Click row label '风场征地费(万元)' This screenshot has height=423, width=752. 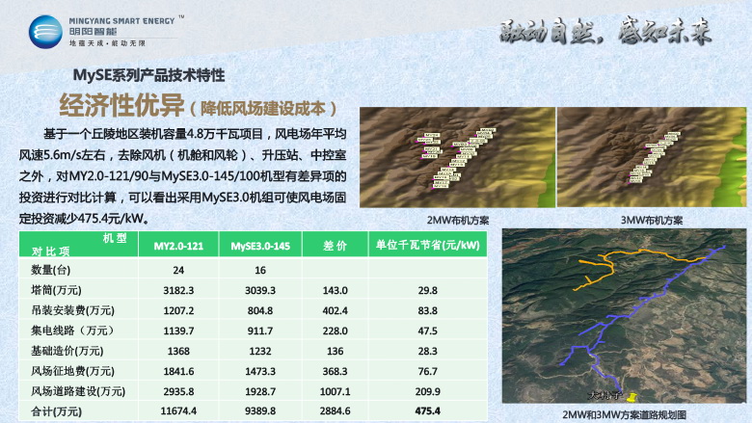73,371
